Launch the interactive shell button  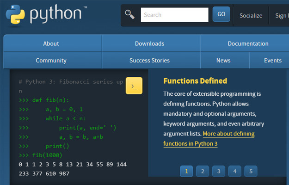click(134, 86)
